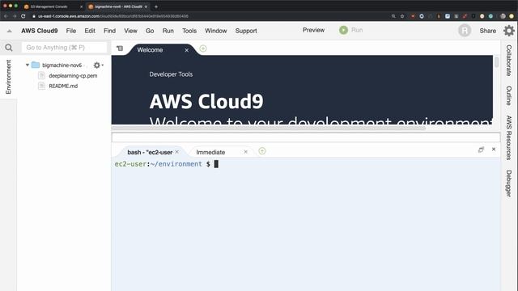Open the Collaborate side panel
This screenshot has height=291, width=518.
tap(509, 61)
